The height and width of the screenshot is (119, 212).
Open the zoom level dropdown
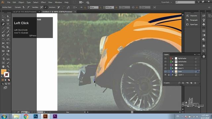[29, 112]
